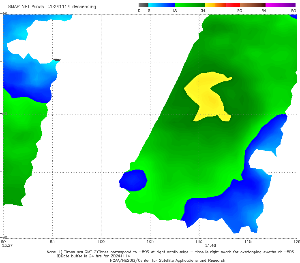This screenshot has height=263, width=300.
Task: Click the small dark mark near 95E
Action: 57,60
